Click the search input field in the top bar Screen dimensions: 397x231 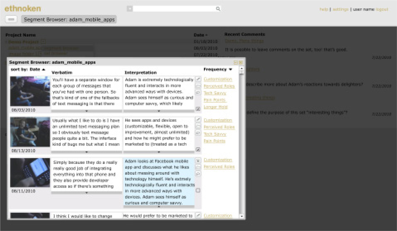coord(174,9)
